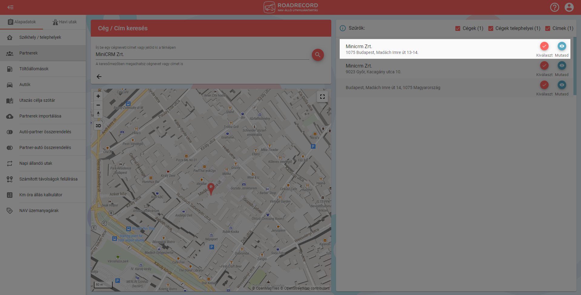Viewport: 581px width, 295px height.
Task: Toggle fullscreen map view
Action: (322, 97)
